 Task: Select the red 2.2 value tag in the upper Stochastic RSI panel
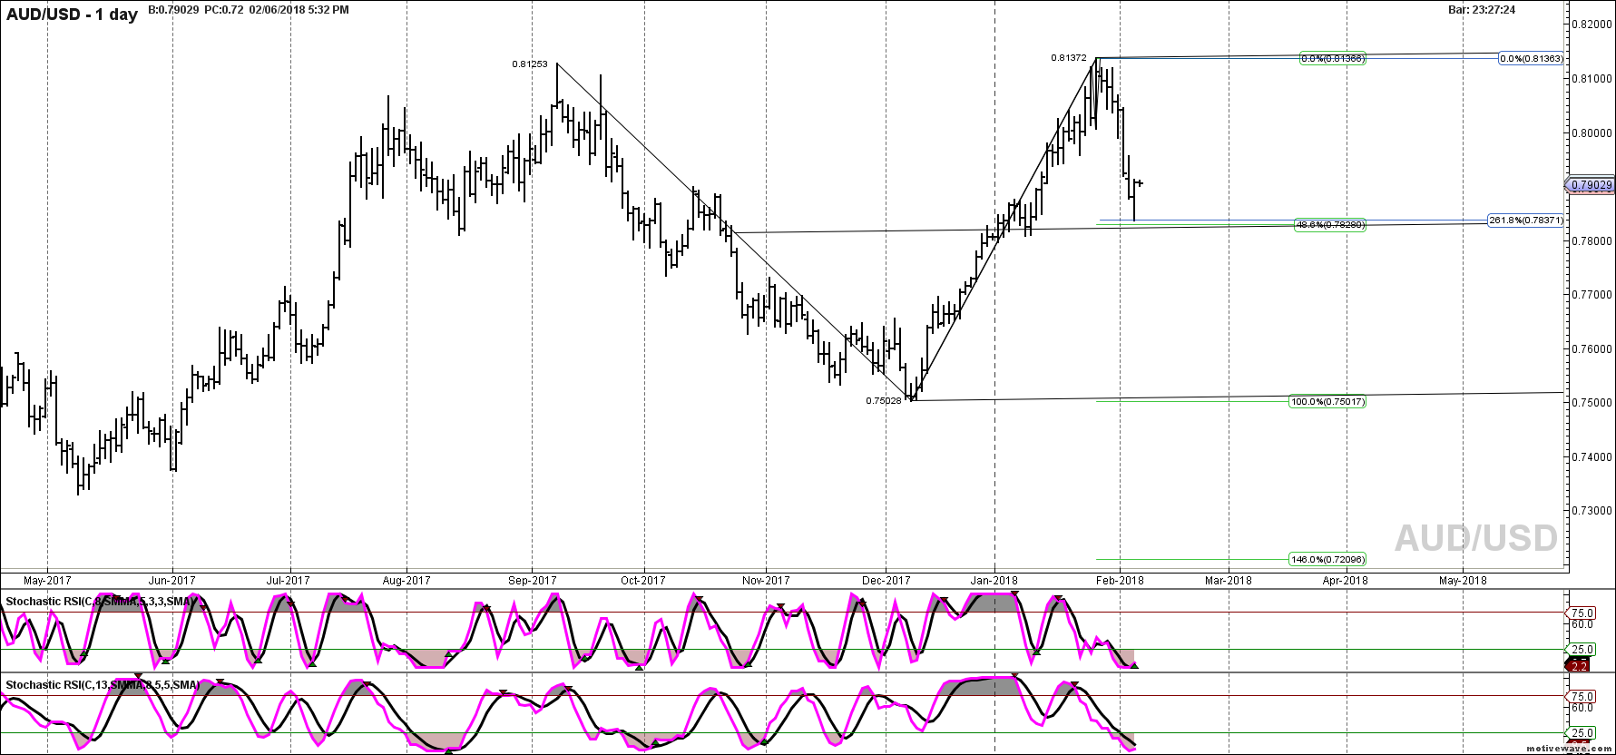[1578, 666]
